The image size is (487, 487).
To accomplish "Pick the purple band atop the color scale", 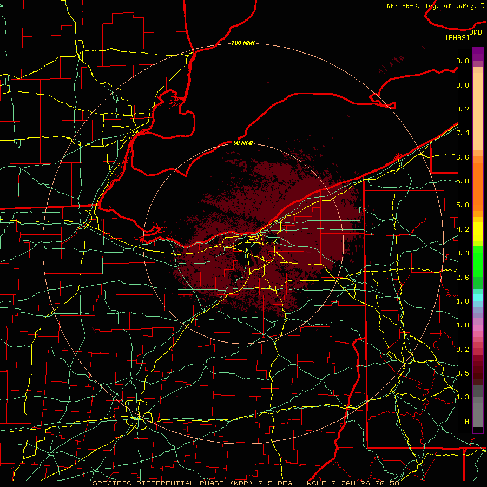I will click(x=478, y=54).
